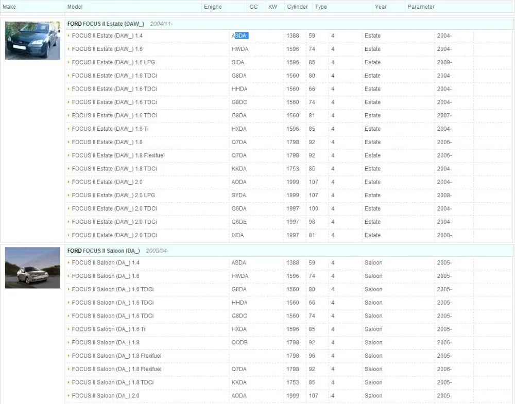The image size is (515, 404).
Task: Click arrow bullet beside Saloon 1.8 row with QQDB
Action: [68, 342]
